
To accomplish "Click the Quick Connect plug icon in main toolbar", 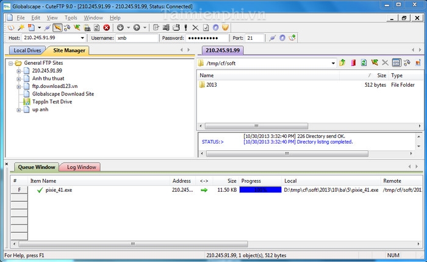I will click(x=48, y=27).
